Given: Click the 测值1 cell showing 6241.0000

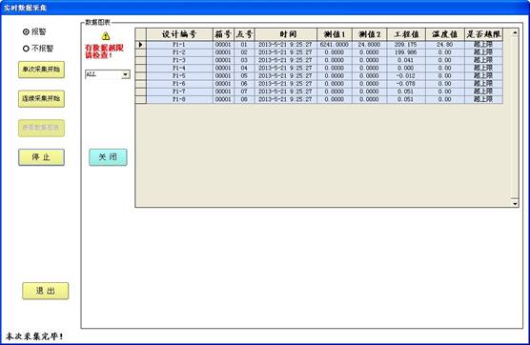Looking at the screenshot, I should click(335, 45).
